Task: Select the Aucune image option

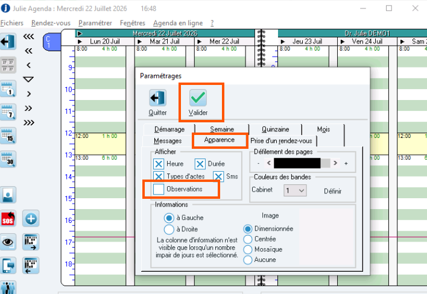Action: (x=248, y=260)
